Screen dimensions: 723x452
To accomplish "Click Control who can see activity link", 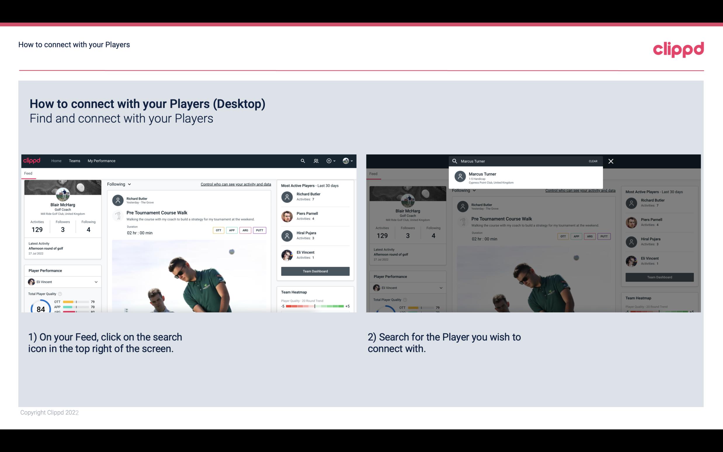I will coord(235,184).
